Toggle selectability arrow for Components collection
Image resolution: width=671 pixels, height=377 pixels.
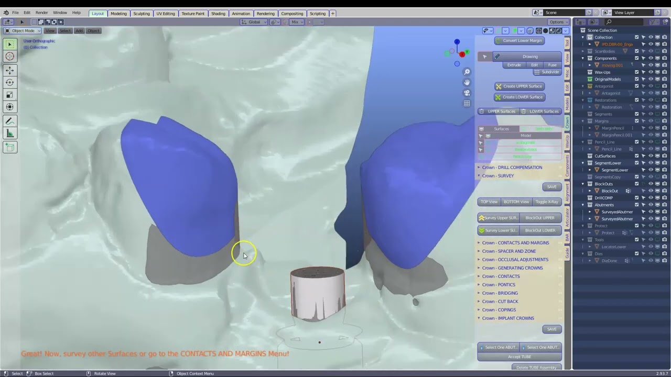644,58
